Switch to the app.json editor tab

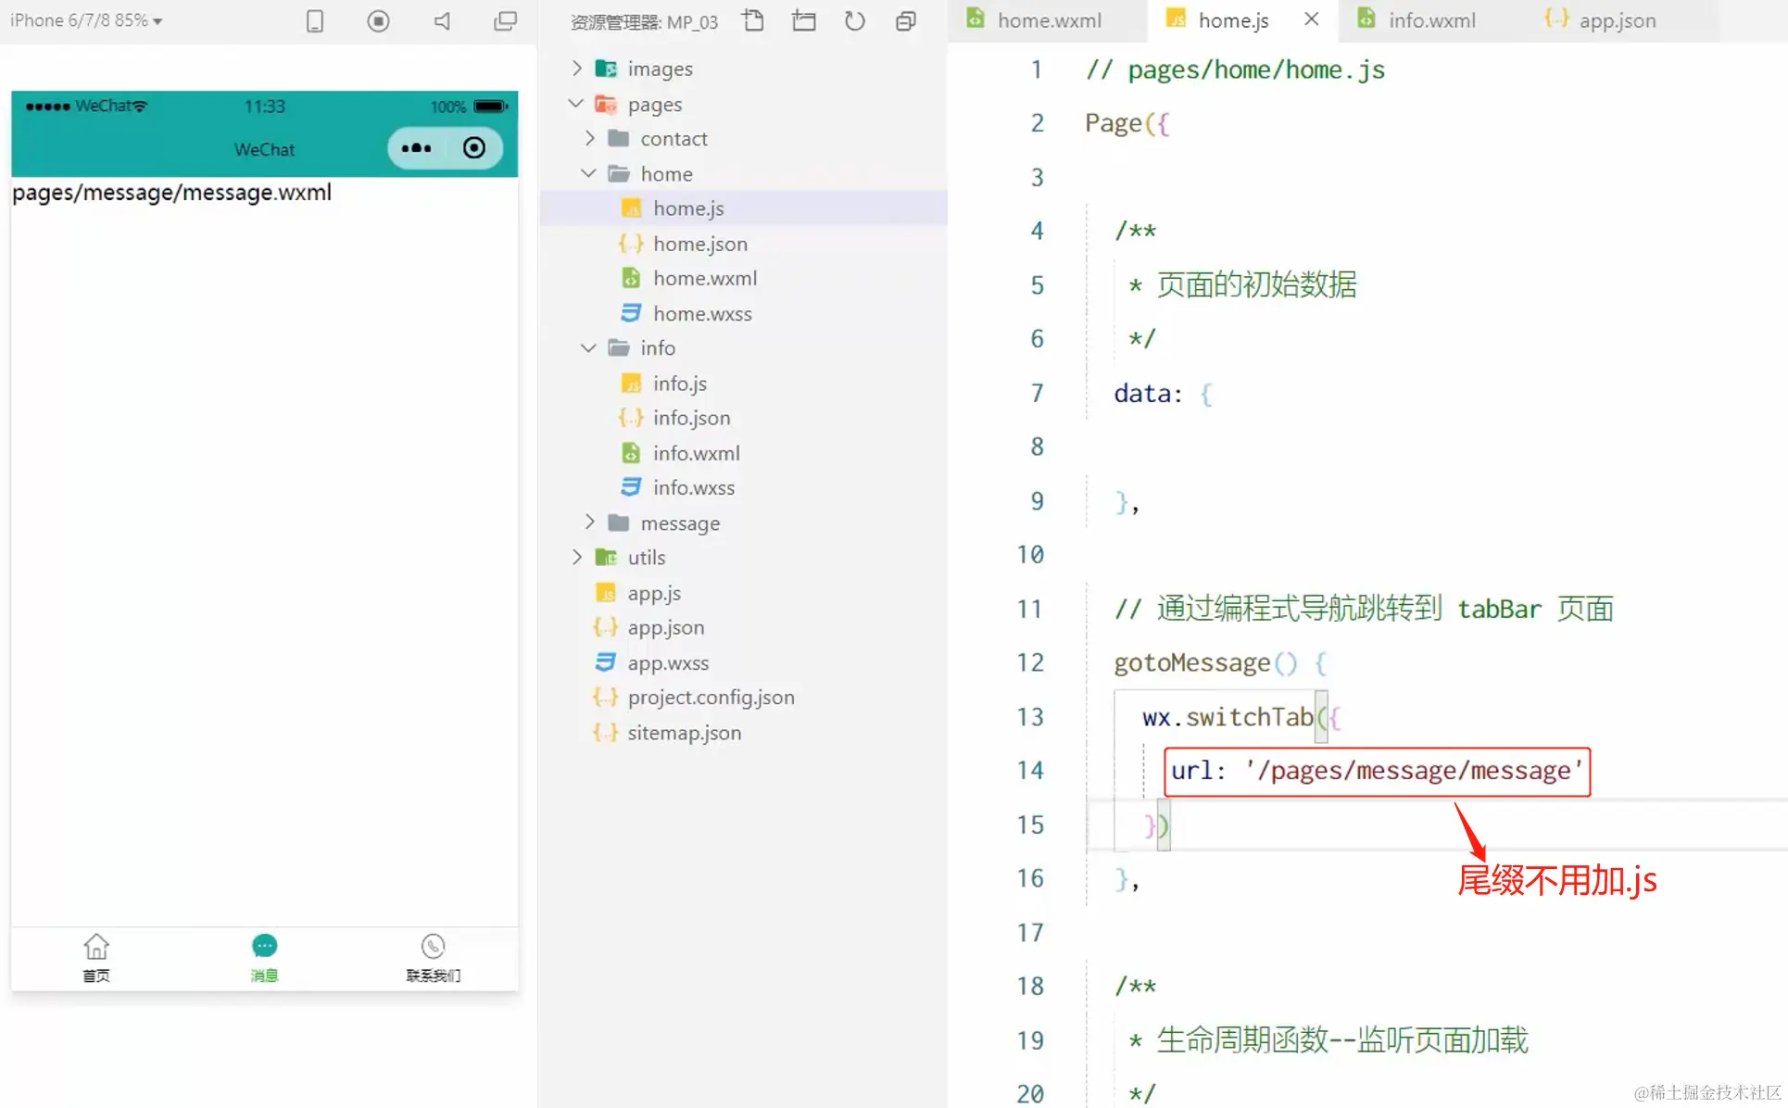(1616, 20)
